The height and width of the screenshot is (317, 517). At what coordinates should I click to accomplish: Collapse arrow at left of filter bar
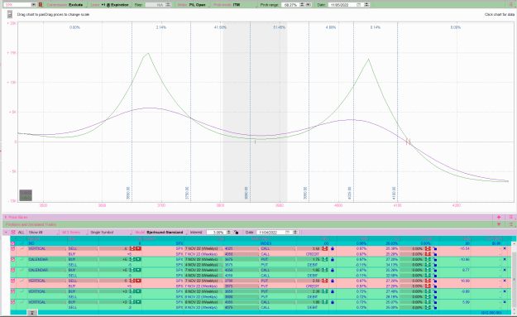coord(6,233)
